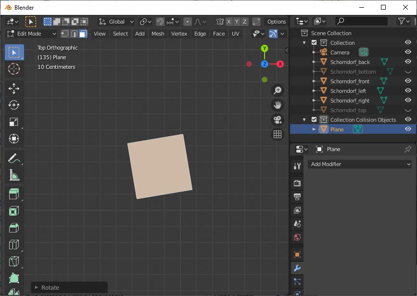Open Add Modifier dropdown

pos(360,164)
